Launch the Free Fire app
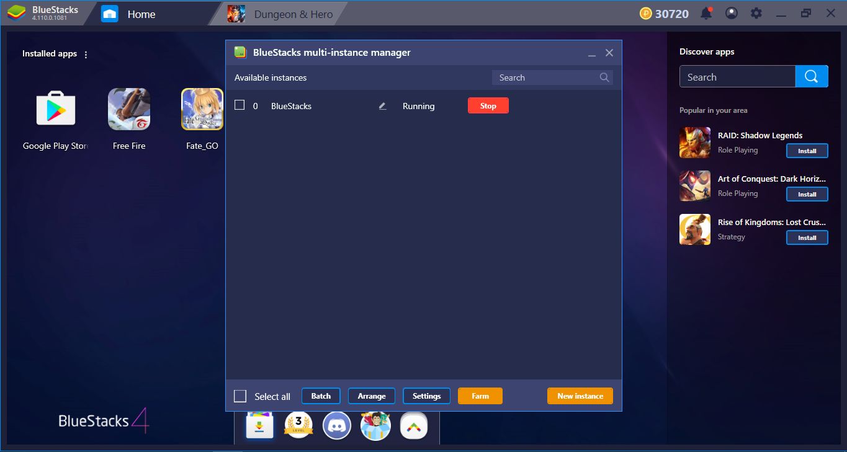Screen dimensions: 847x452 tap(129, 109)
